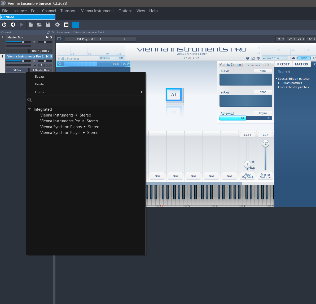Click the CC7 controller button
316x304 pixels.
265,135
